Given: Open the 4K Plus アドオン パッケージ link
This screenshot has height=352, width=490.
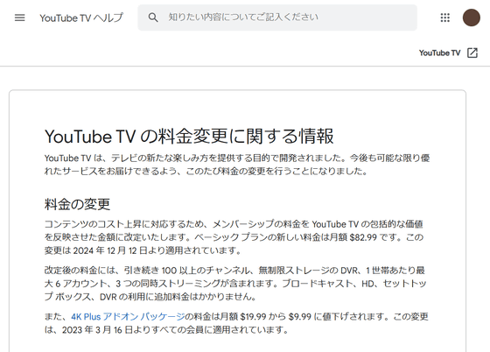Looking at the screenshot, I should point(128,317).
